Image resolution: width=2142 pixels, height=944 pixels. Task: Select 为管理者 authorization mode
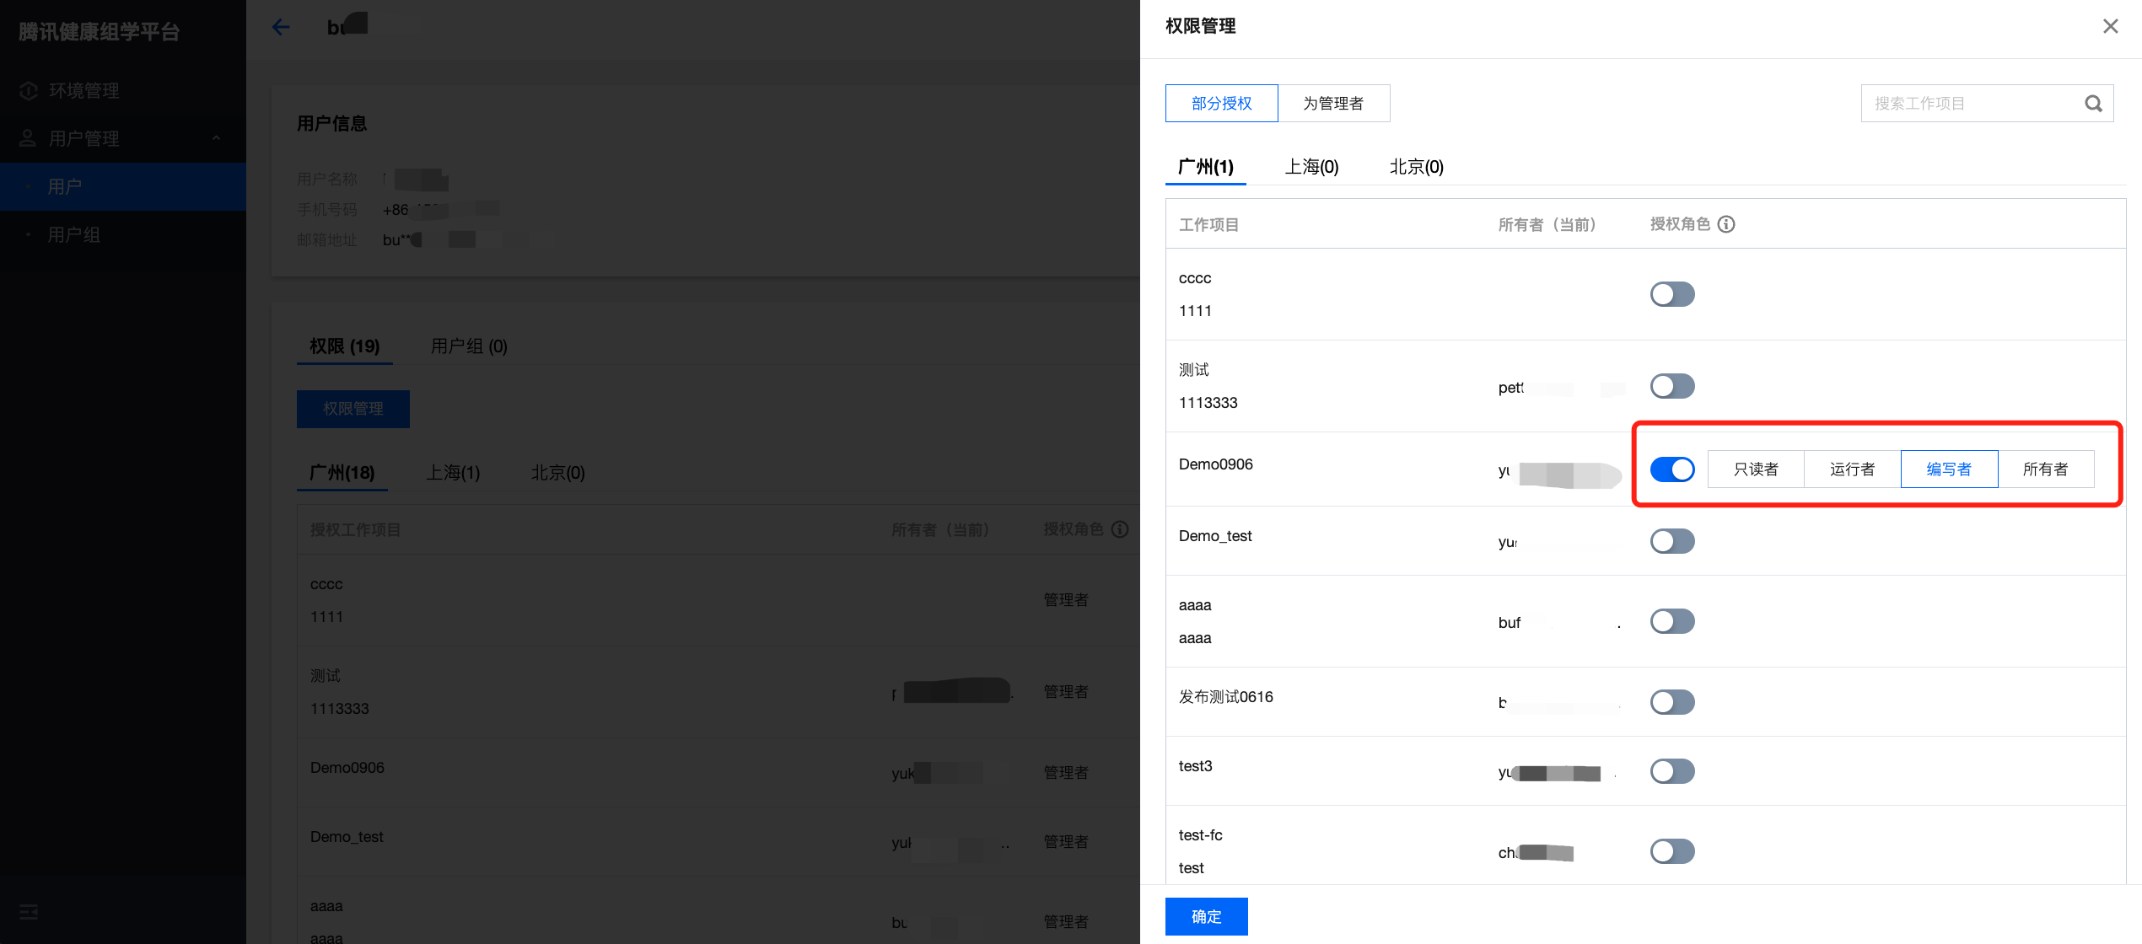[x=1333, y=104]
